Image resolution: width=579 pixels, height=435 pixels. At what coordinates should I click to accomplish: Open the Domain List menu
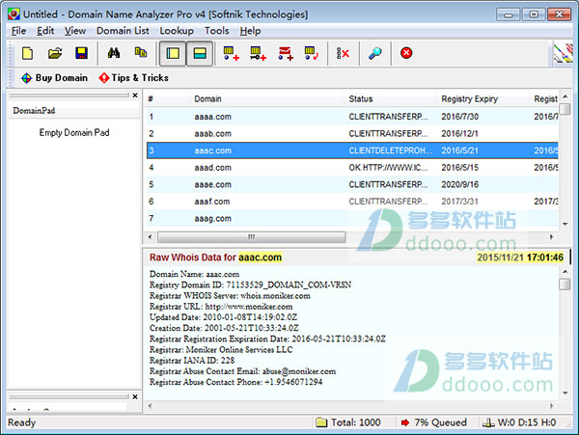click(x=123, y=31)
